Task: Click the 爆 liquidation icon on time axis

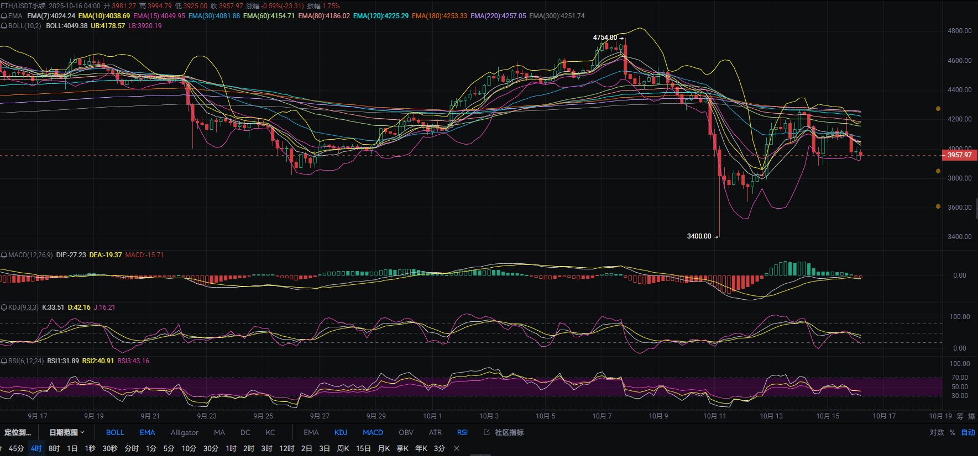Action: tap(971, 416)
